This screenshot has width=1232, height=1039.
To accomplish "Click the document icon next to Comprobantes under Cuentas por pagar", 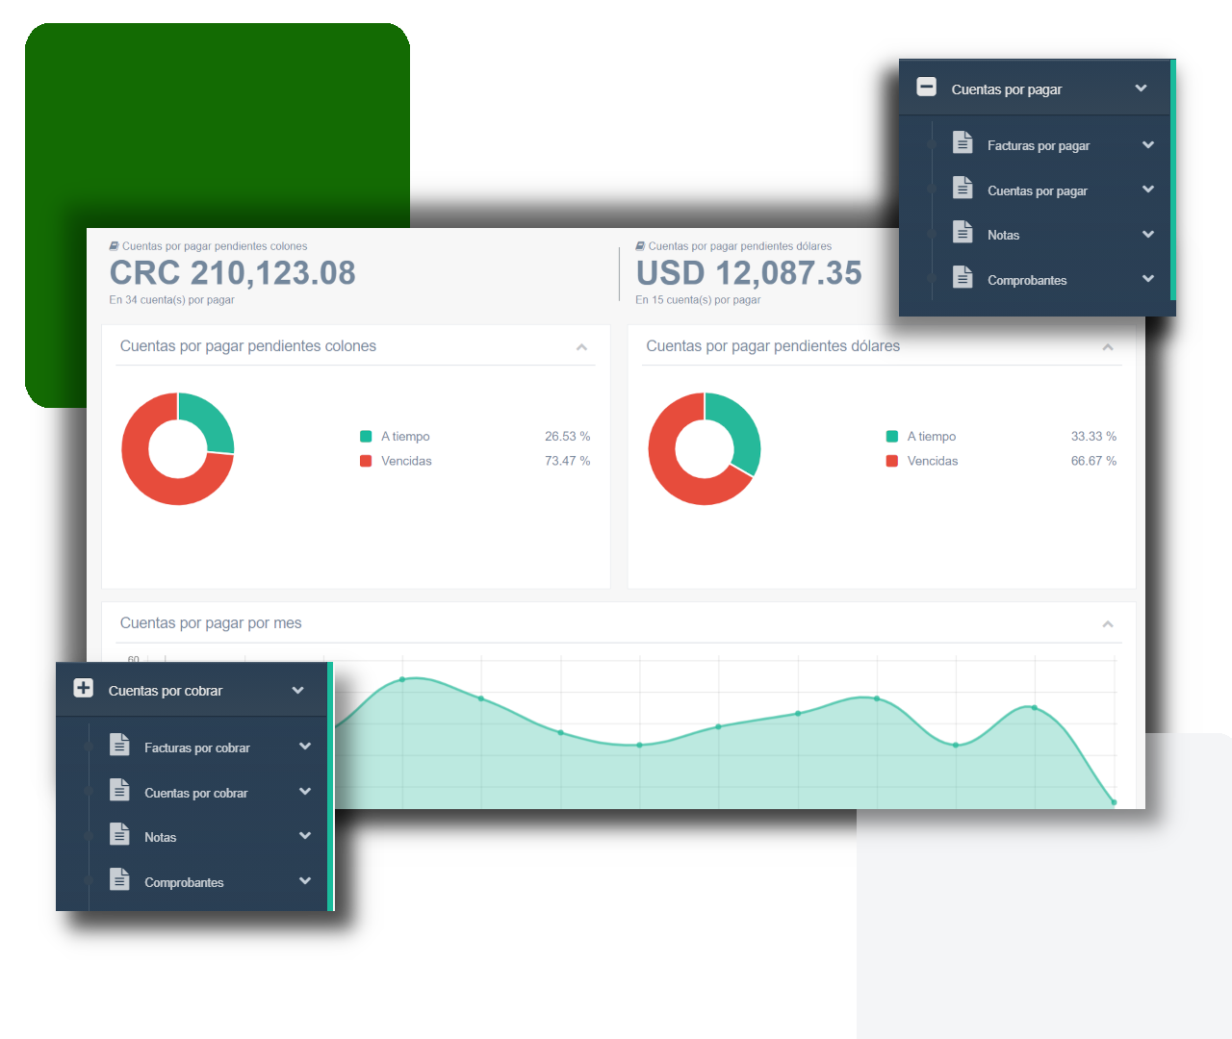I will [962, 277].
